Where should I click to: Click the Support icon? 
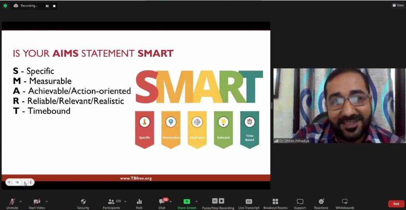[300, 202]
